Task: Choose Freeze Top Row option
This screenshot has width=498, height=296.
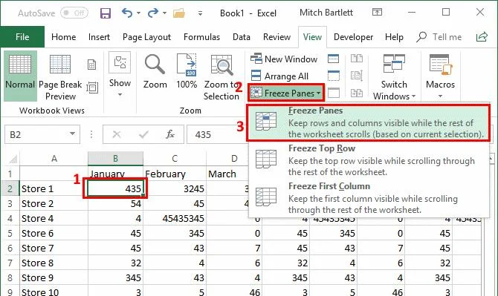Action: (369, 161)
